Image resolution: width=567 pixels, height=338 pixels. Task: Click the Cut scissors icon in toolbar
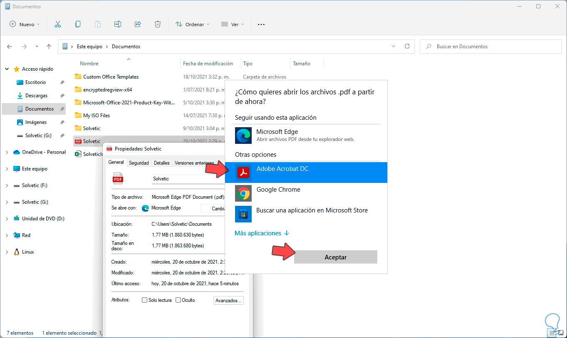click(58, 25)
